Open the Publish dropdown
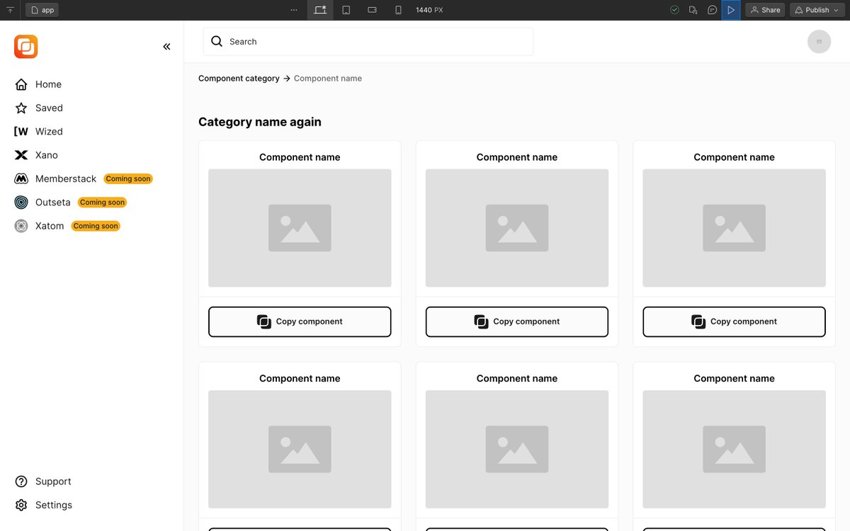 click(x=817, y=10)
